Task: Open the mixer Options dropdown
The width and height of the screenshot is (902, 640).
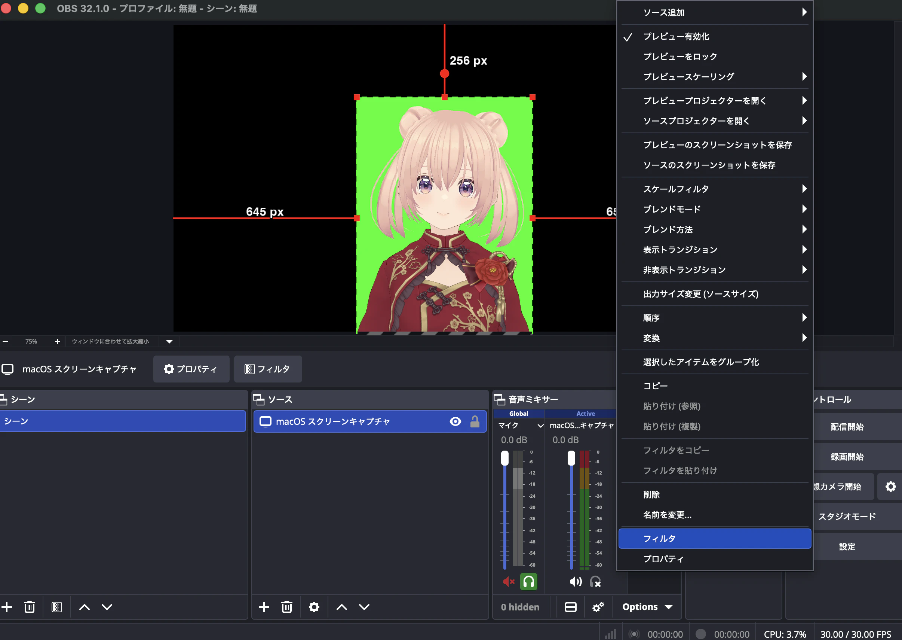Action: click(647, 607)
